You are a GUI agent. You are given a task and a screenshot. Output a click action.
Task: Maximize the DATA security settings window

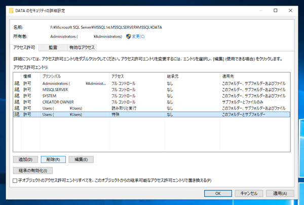(x=275, y=11)
